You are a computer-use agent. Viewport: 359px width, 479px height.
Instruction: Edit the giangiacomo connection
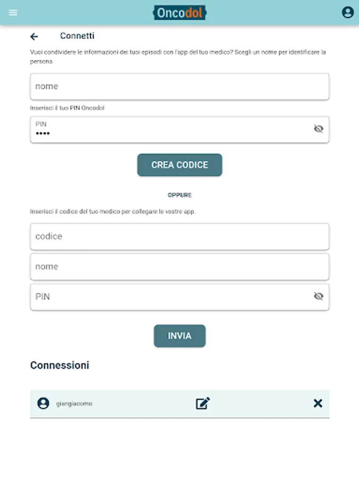coord(203,403)
